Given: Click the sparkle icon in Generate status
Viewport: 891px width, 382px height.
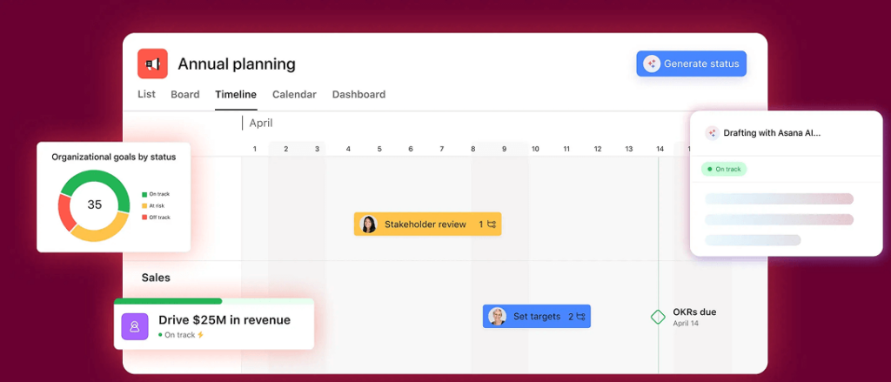Looking at the screenshot, I should point(651,64).
